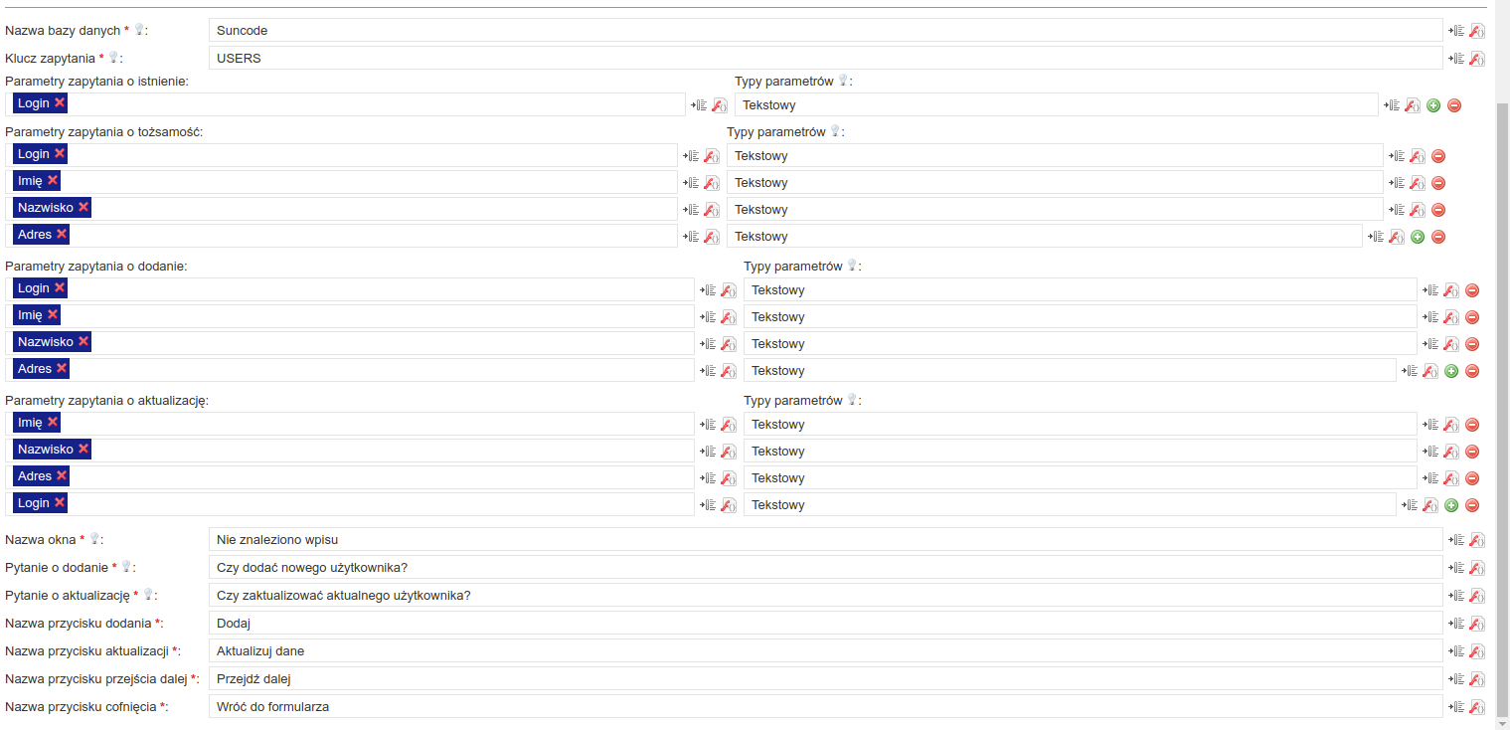Show hint bulb next to Nazwa okna
Viewport: 1510px width, 730px height.
(x=94, y=539)
